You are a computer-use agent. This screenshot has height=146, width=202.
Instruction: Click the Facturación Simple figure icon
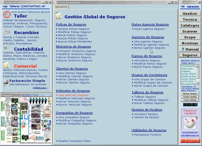coord(6,83)
